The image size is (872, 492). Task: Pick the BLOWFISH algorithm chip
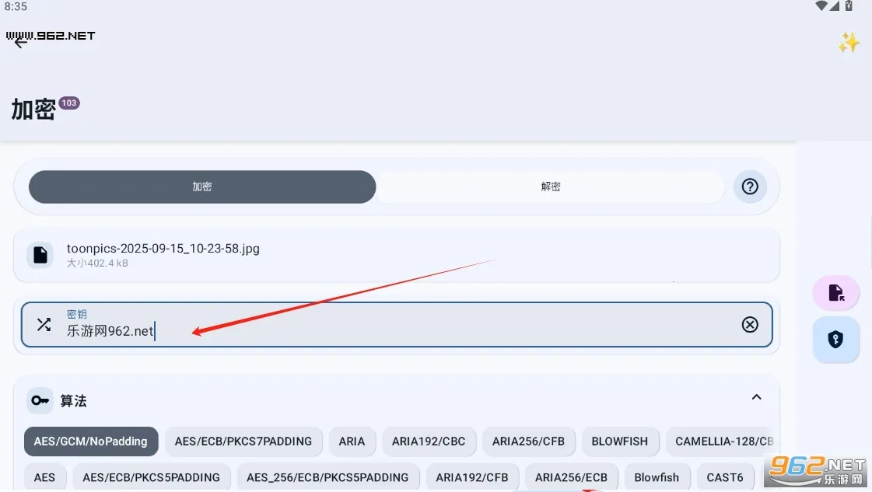pyautogui.click(x=619, y=441)
